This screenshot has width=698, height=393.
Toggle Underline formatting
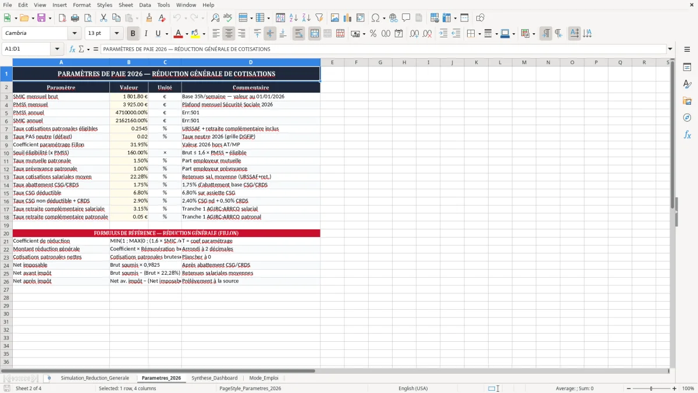tap(158, 34)
